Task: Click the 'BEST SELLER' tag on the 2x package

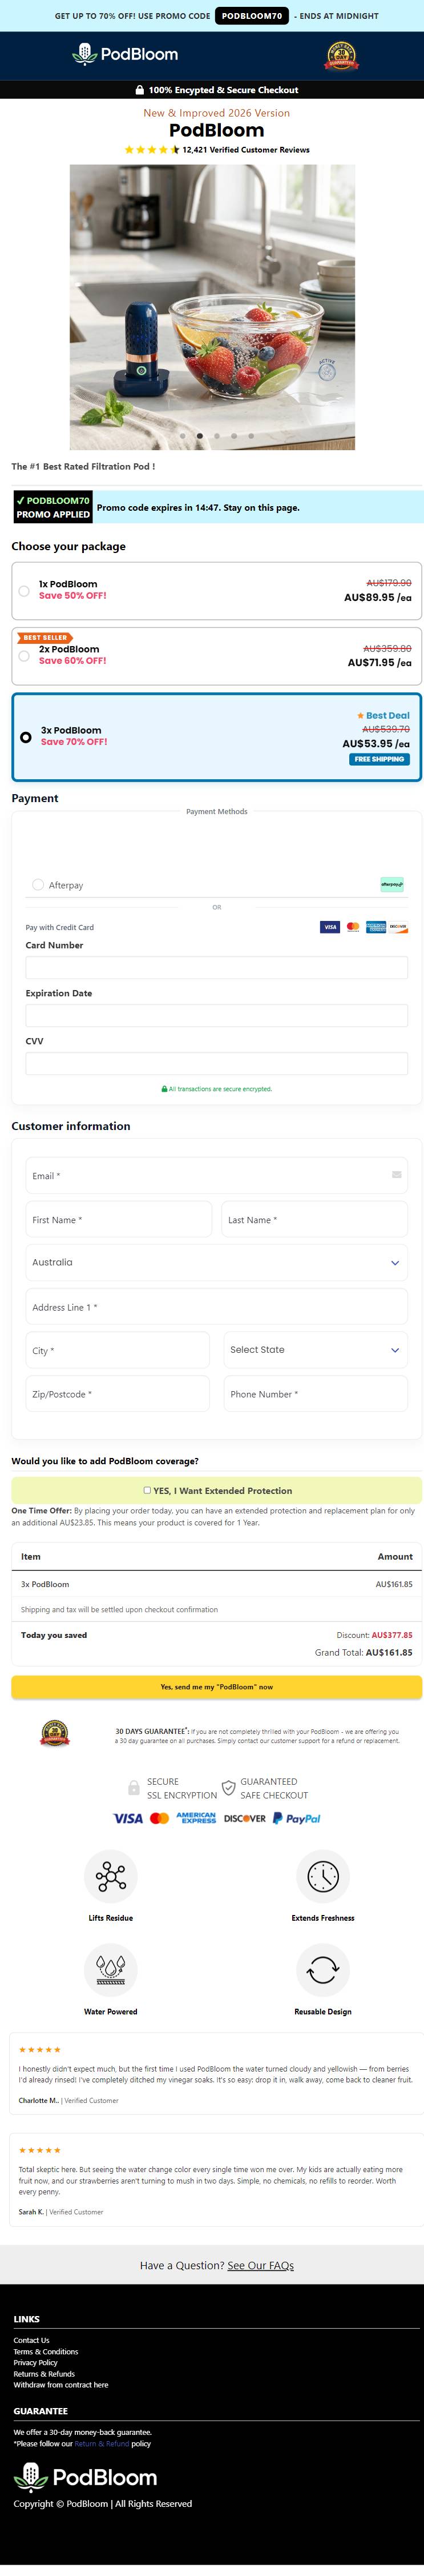Action: (x=45, y=637)
